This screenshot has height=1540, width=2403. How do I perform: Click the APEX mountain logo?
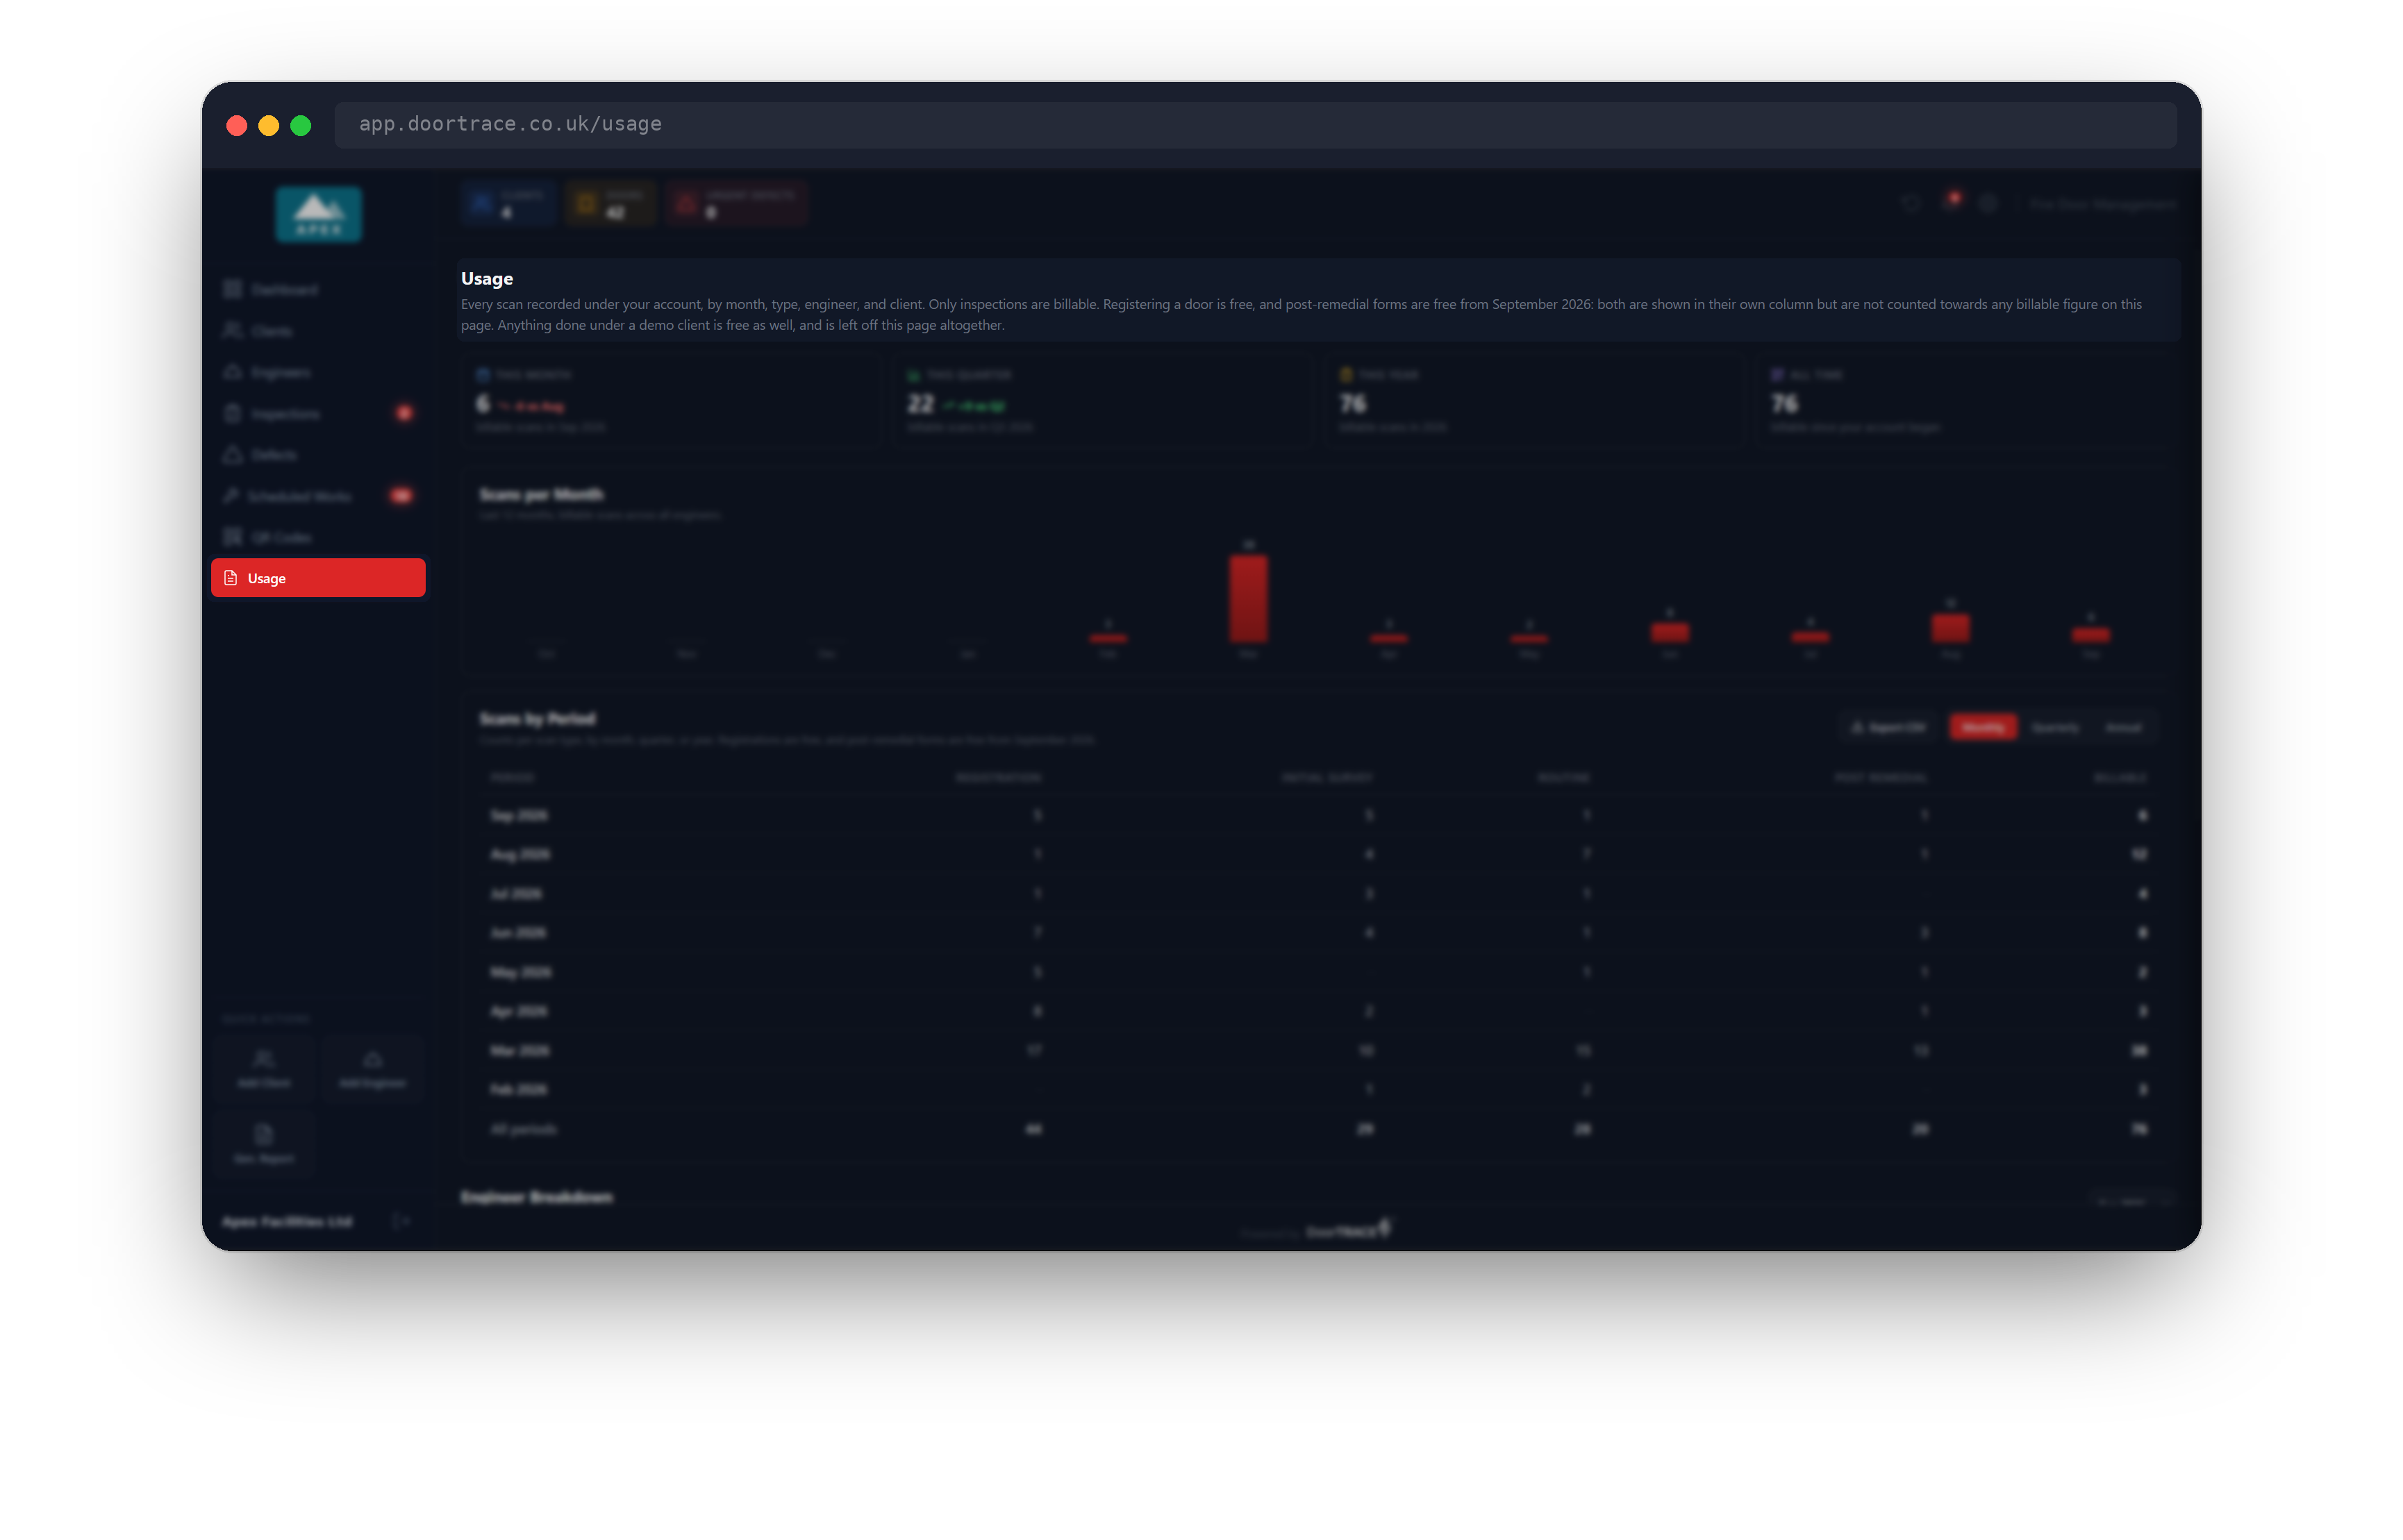tap(319, 214)
